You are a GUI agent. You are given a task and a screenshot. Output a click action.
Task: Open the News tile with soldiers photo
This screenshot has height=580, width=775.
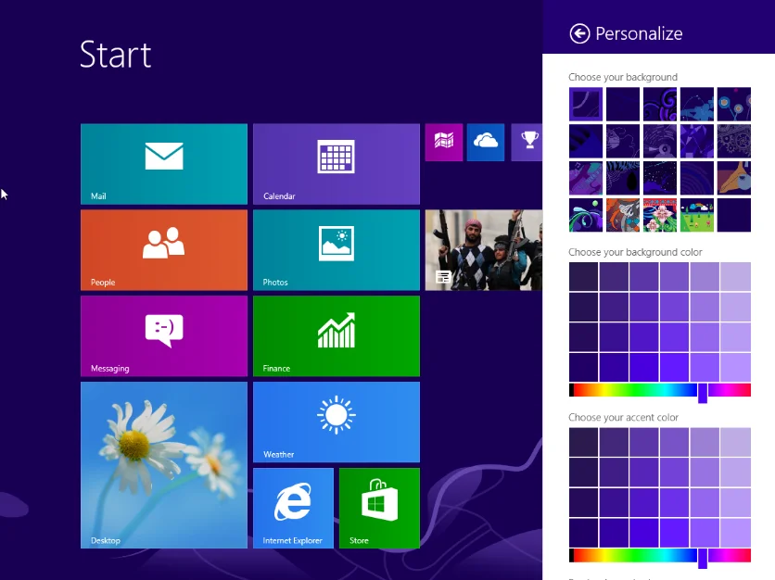point(484,250)
